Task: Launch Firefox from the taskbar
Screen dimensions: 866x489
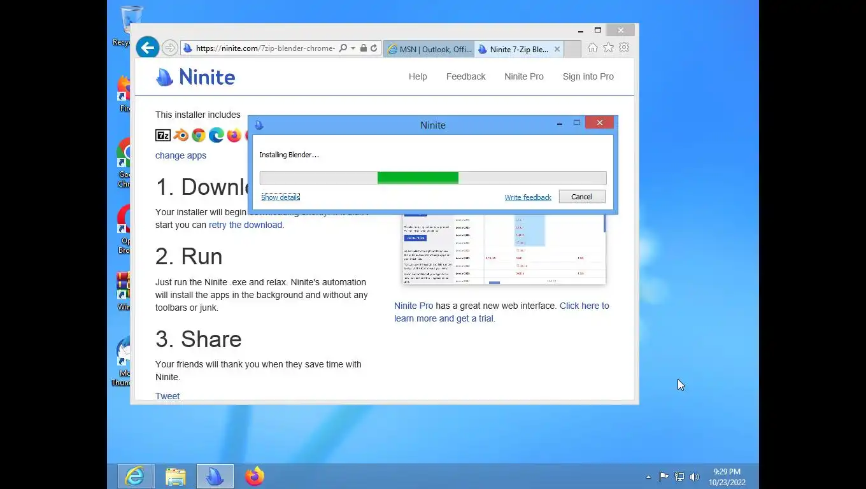Action: tap(255, 476)
